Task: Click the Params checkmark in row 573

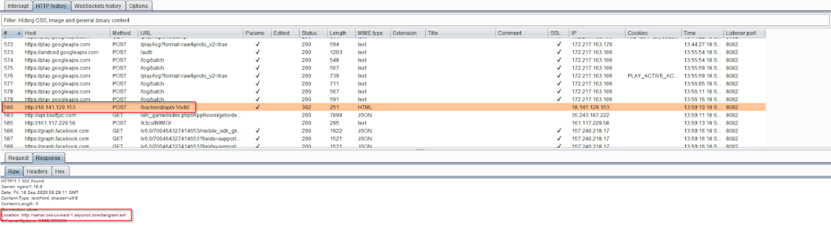Action: click(x=257, y=52)
